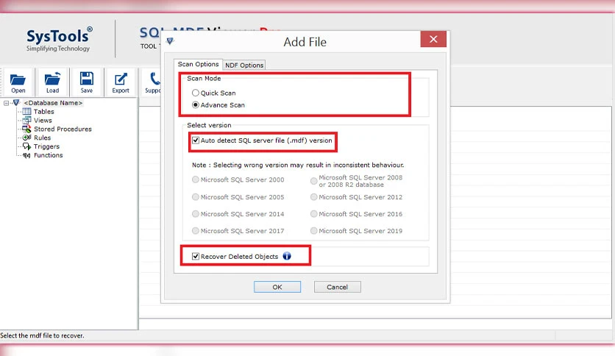Click the Save floppy disk icon

(87, 79)
